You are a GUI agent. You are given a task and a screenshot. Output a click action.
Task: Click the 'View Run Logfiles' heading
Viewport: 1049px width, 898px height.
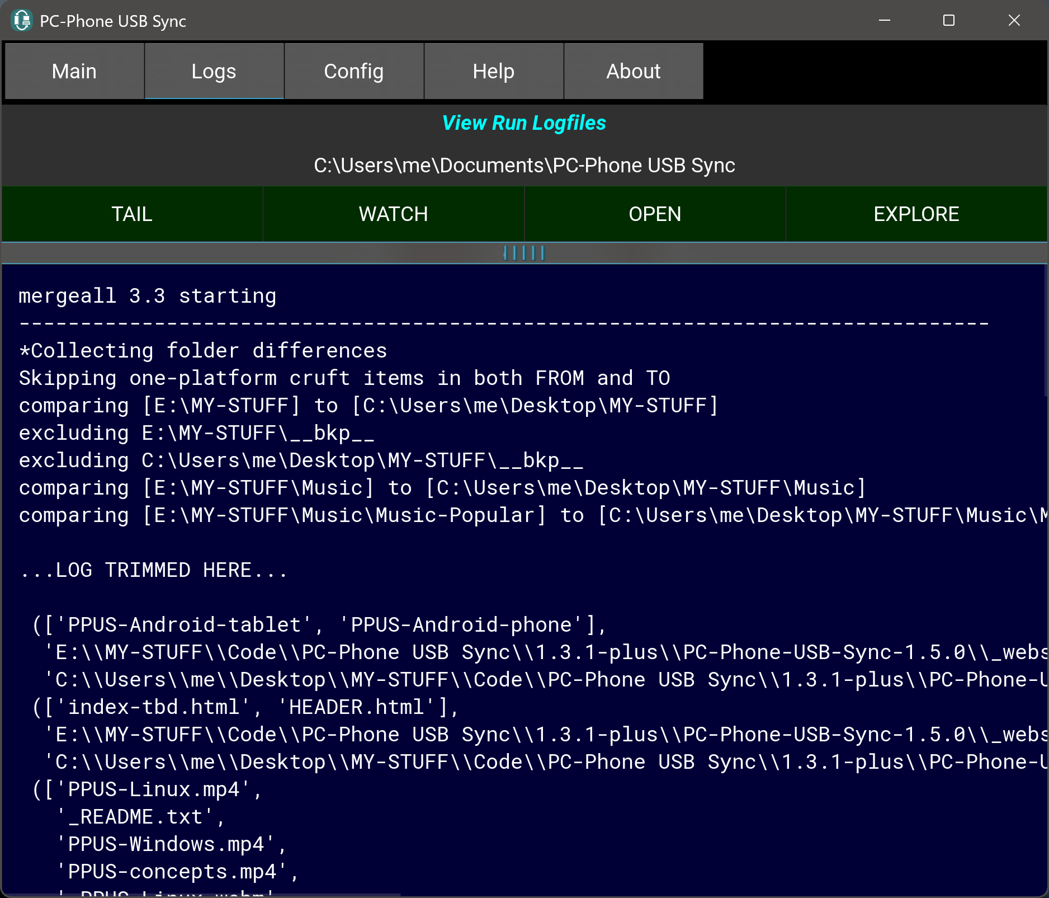point(524,123)
